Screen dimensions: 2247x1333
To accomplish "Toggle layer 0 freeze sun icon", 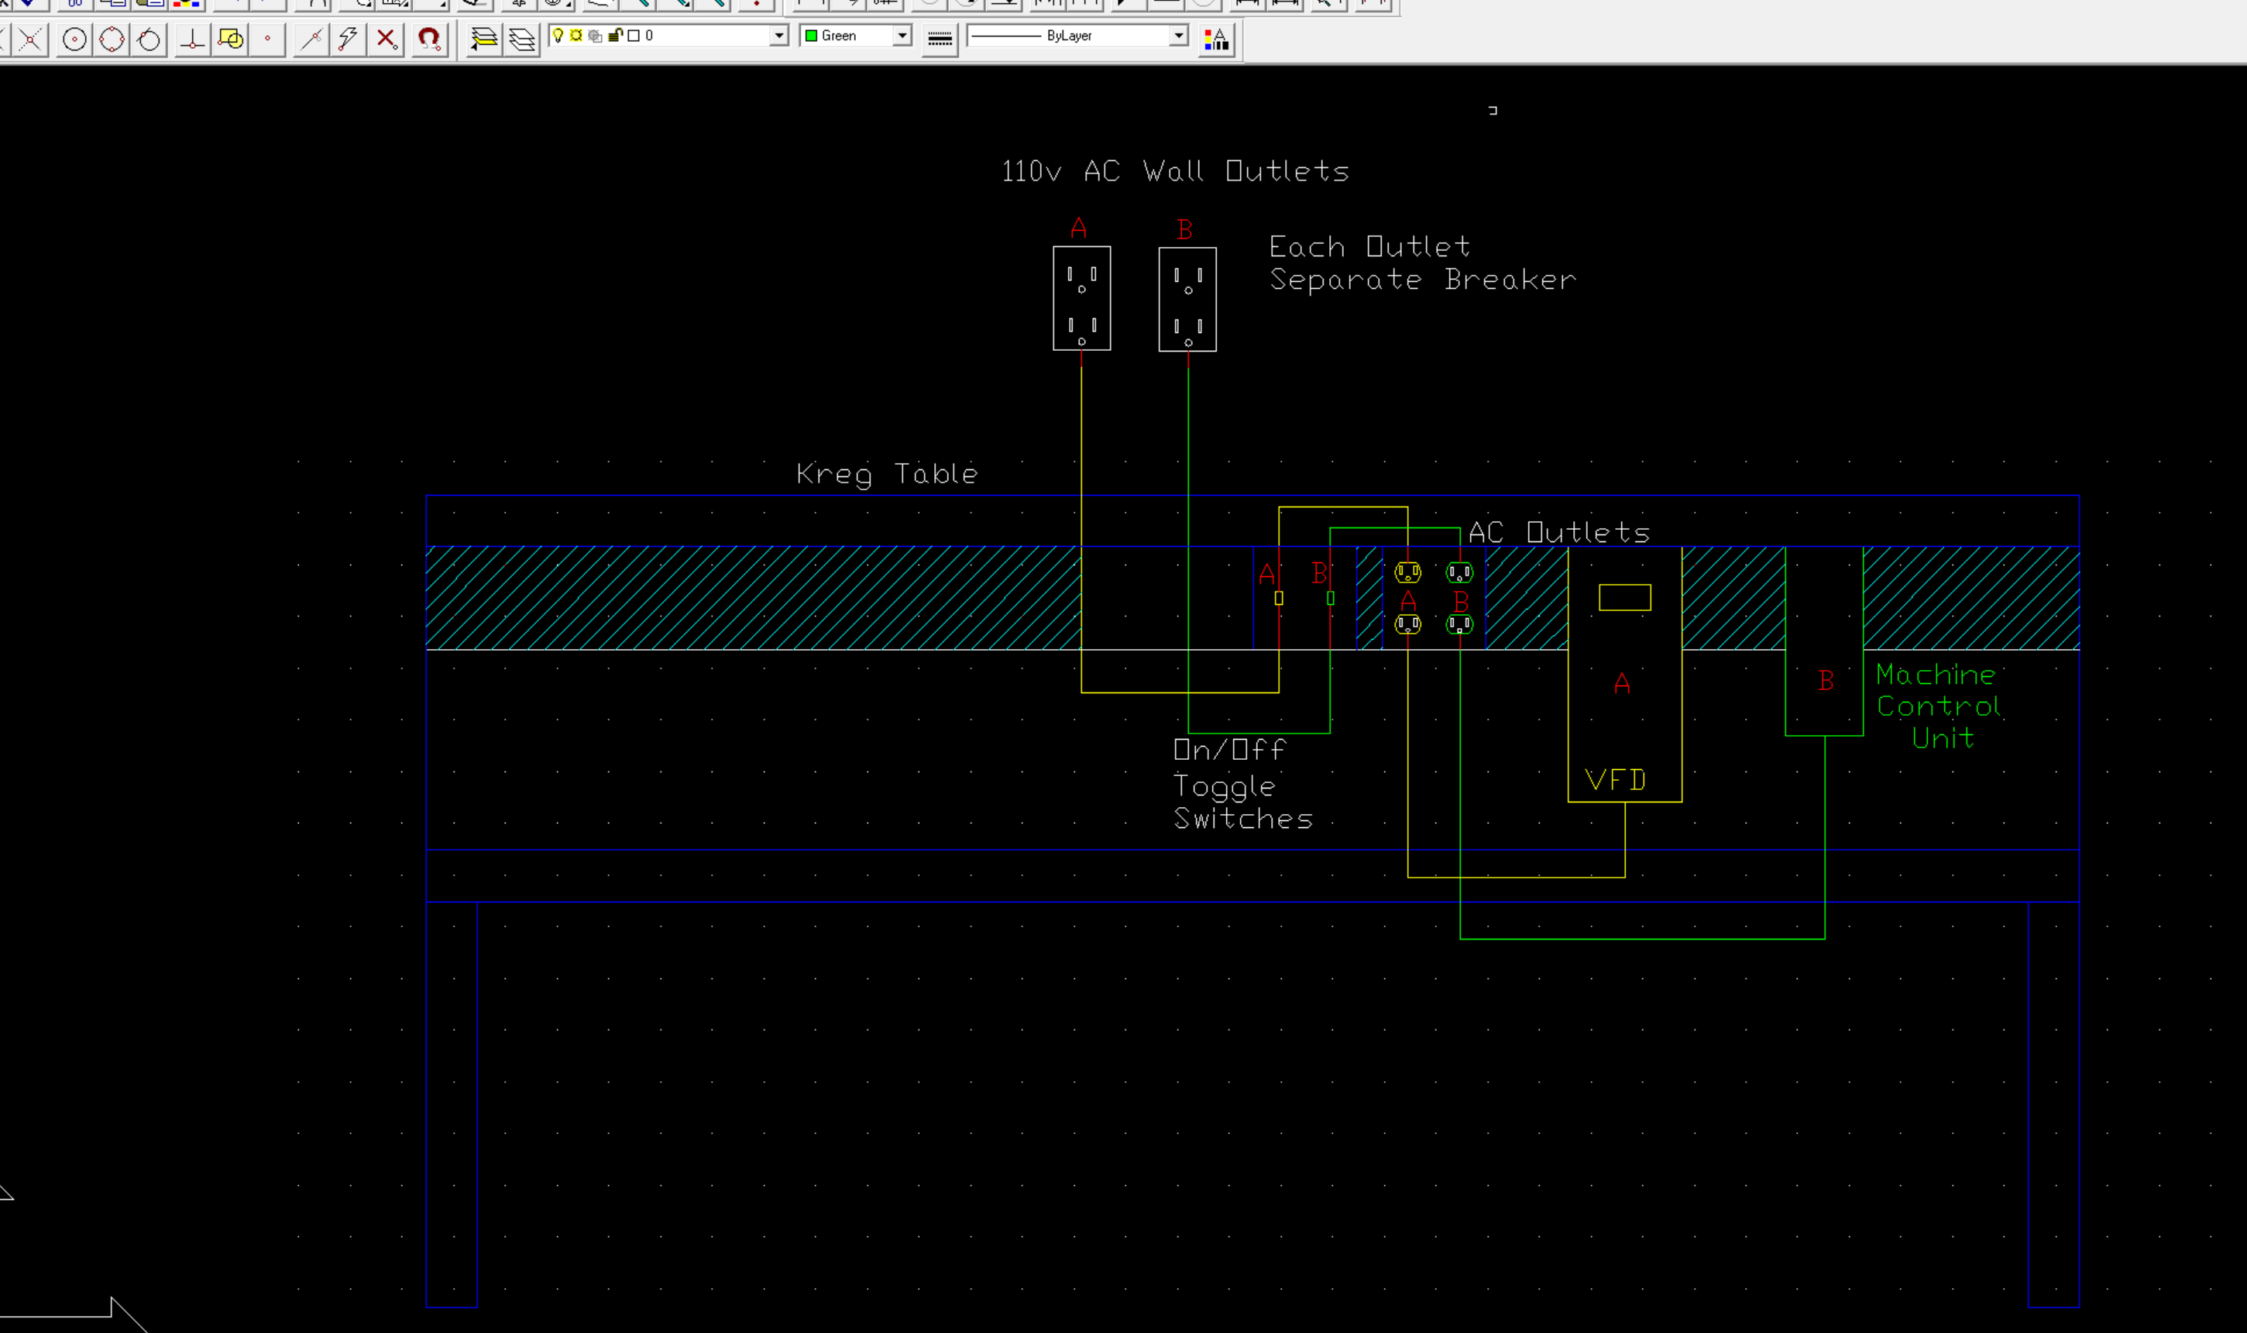I will pos(576,36).
